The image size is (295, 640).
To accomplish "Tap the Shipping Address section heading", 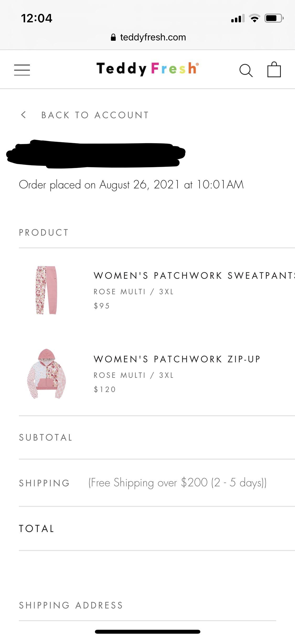I will pos(71,605).
